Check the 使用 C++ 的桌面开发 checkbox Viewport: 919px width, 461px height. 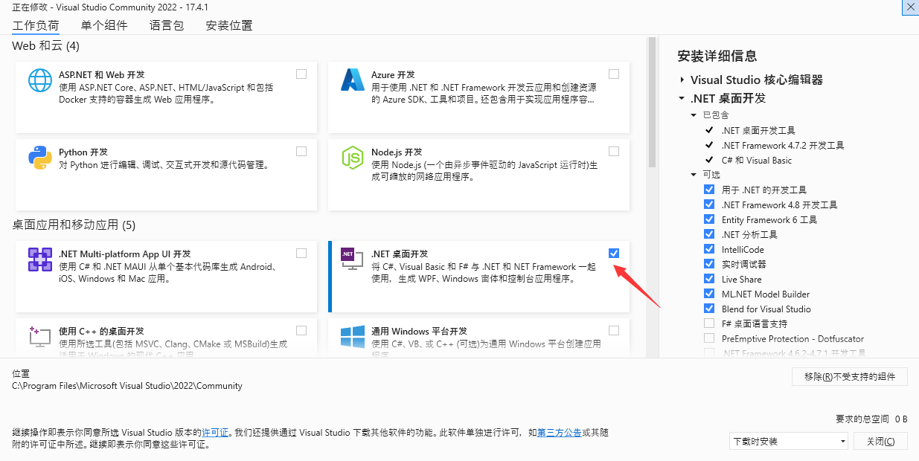(x=301, y=330)
